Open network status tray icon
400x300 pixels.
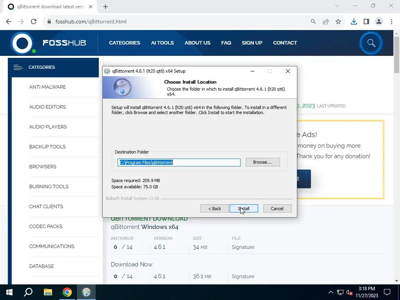click(340, 292)
